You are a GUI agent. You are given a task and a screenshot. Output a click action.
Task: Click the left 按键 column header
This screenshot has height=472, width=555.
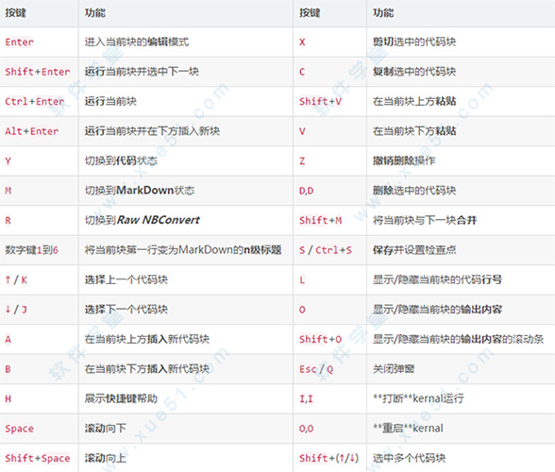point(15,13)
